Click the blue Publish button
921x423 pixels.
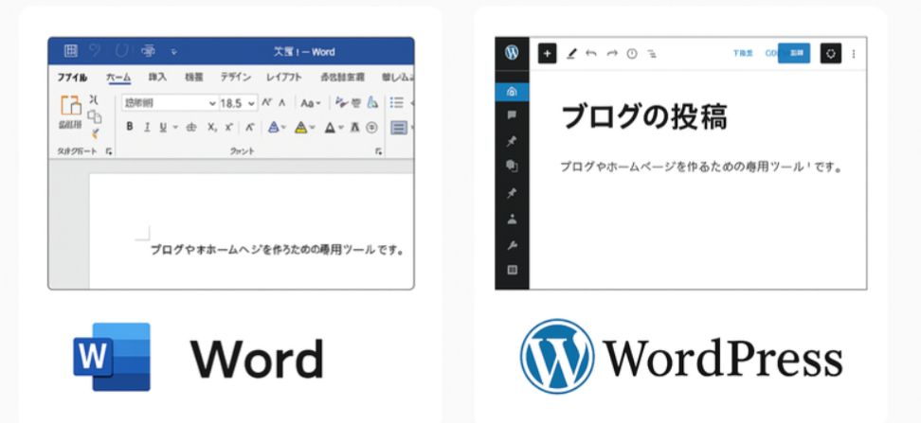coord(794,53)
